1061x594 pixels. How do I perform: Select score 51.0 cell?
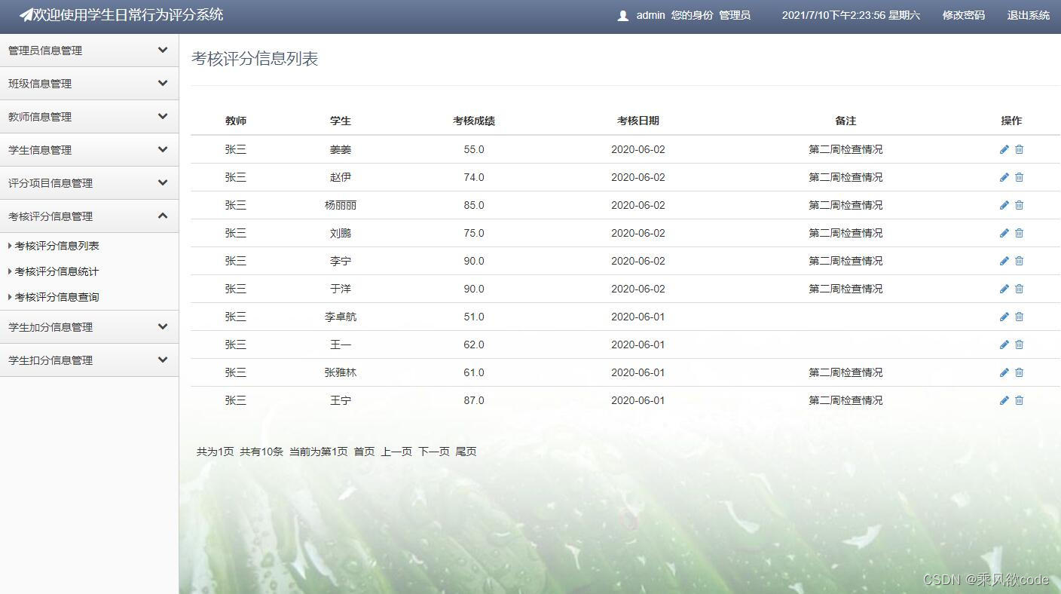pyautogui.click(x=474, y=317)
